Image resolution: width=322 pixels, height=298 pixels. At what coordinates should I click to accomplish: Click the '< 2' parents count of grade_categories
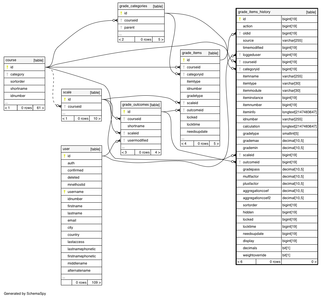[126, 40]
